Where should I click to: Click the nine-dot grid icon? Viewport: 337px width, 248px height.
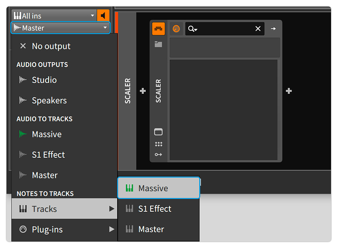159,144
